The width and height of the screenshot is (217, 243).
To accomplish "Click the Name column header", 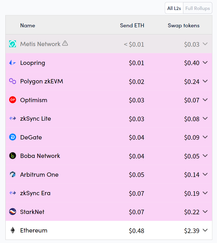I will point(28,25).
